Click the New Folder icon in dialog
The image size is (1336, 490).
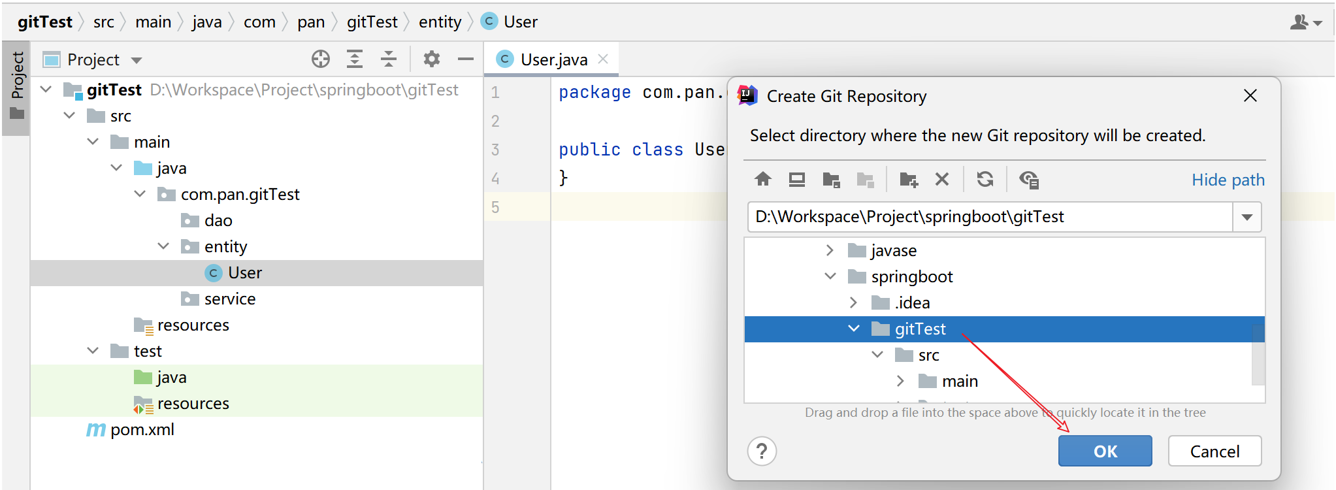(908, 180)
